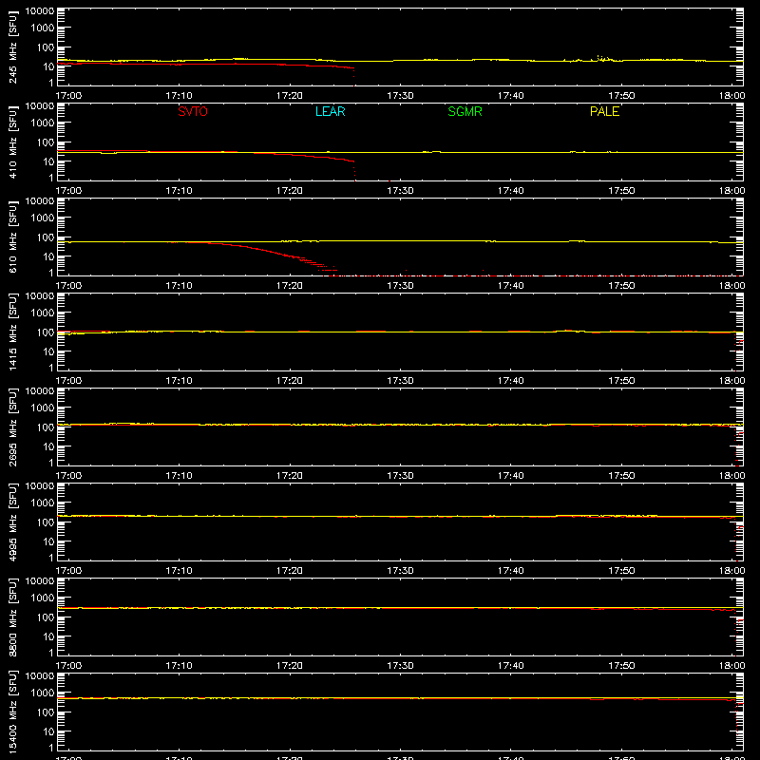Click the 17:40 tick label under 1415 MHz plot
The height and width of the screenshot is (760, 760).
click(510, 381)
